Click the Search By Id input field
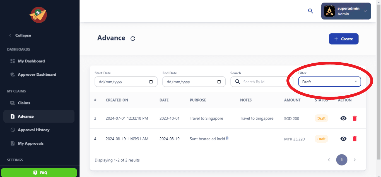The image size is (381, 177). click(x=265, y=82)
